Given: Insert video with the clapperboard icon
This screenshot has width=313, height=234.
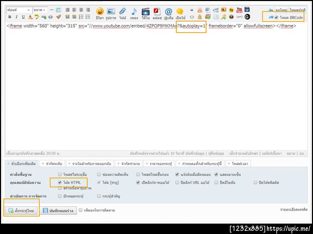Looking at the screenshot, I should (146, 11).
